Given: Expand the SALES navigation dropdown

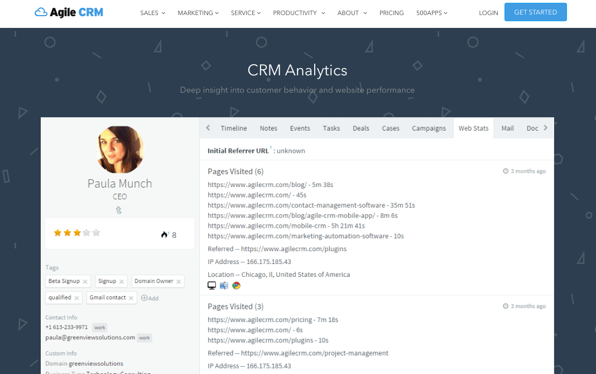Looking at the screenshot, I should (152, 12).
